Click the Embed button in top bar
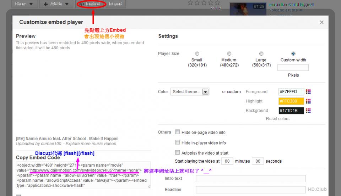 point(91,4)
